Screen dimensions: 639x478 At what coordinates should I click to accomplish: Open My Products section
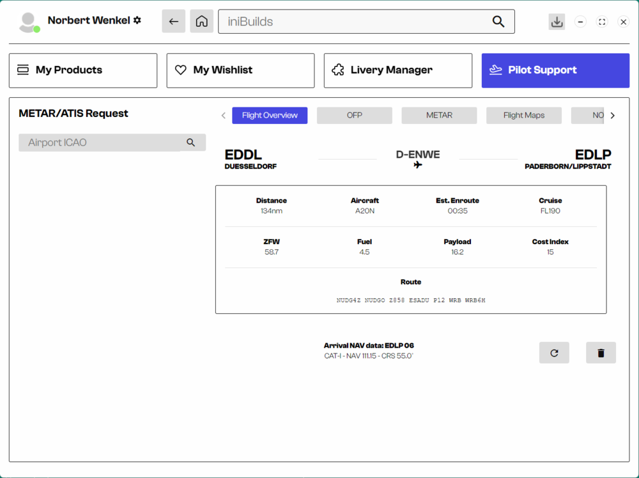[83, 70]
